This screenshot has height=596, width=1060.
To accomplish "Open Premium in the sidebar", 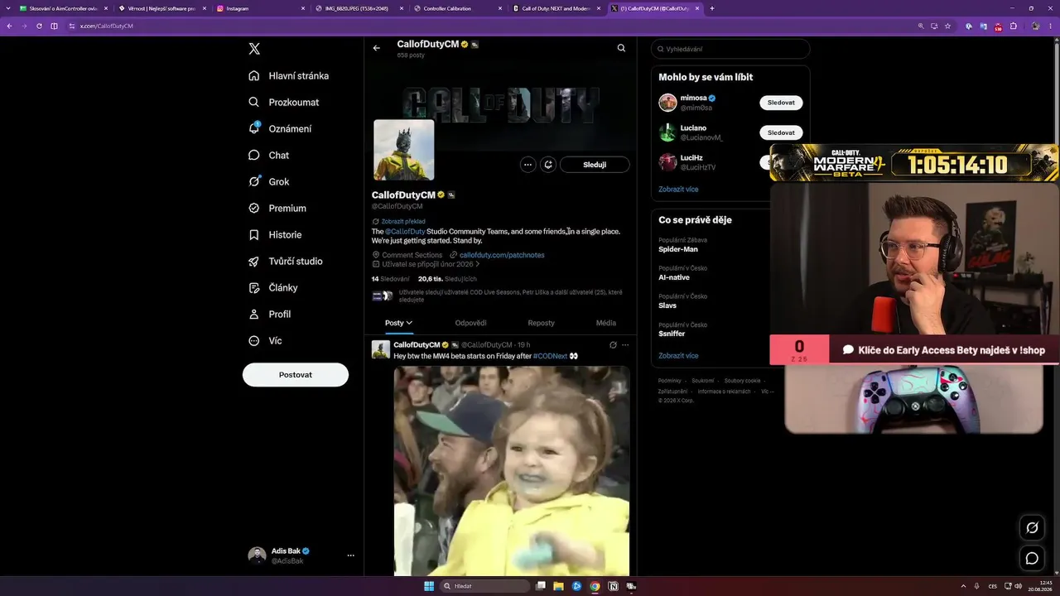I will pos(277,208).
